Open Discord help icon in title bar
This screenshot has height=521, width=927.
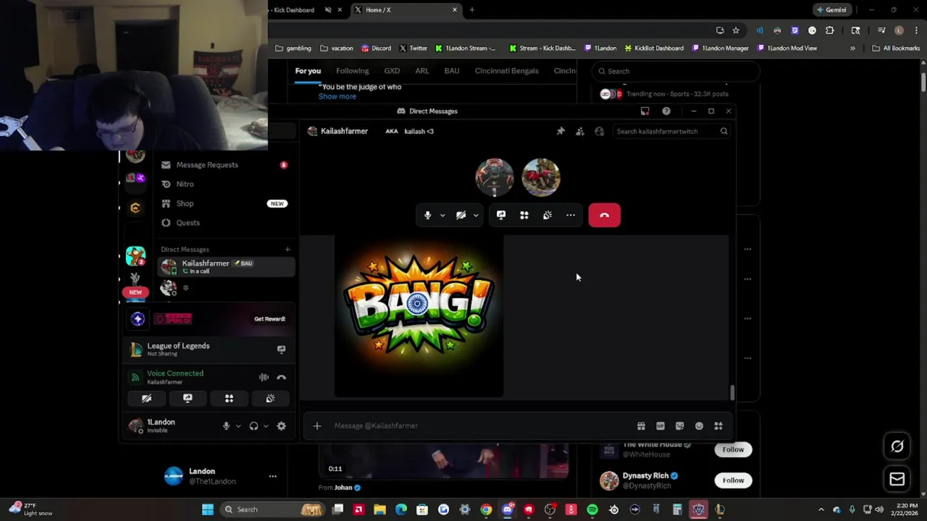[666, 111]
